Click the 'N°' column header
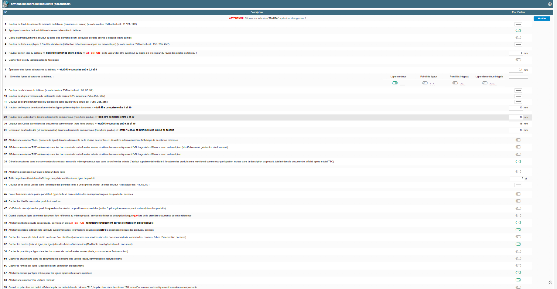 (x=5, y=12)
